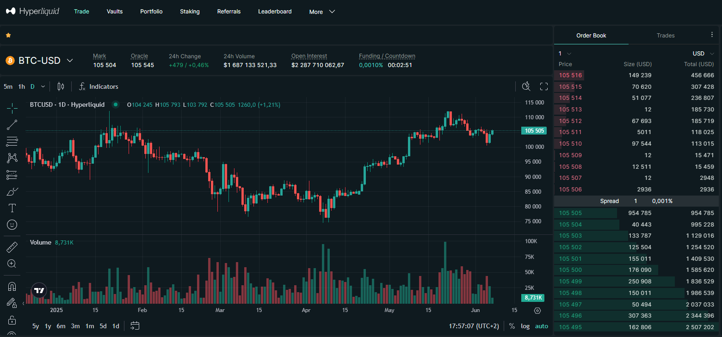Select the 1h timeframe
This screenshot has height=337, width=722.
point(22,86)
